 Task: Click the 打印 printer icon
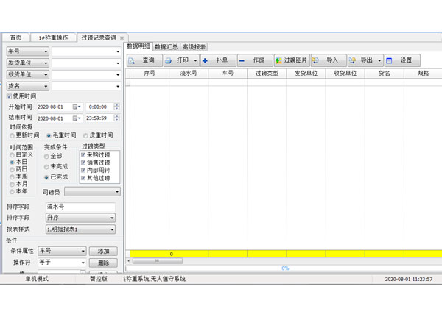click(169, 60)
